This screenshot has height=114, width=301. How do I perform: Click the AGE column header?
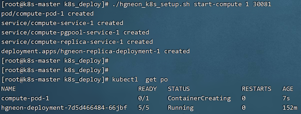(288, 89)
